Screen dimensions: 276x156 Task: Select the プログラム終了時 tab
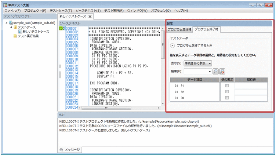[x=206, y=29]
